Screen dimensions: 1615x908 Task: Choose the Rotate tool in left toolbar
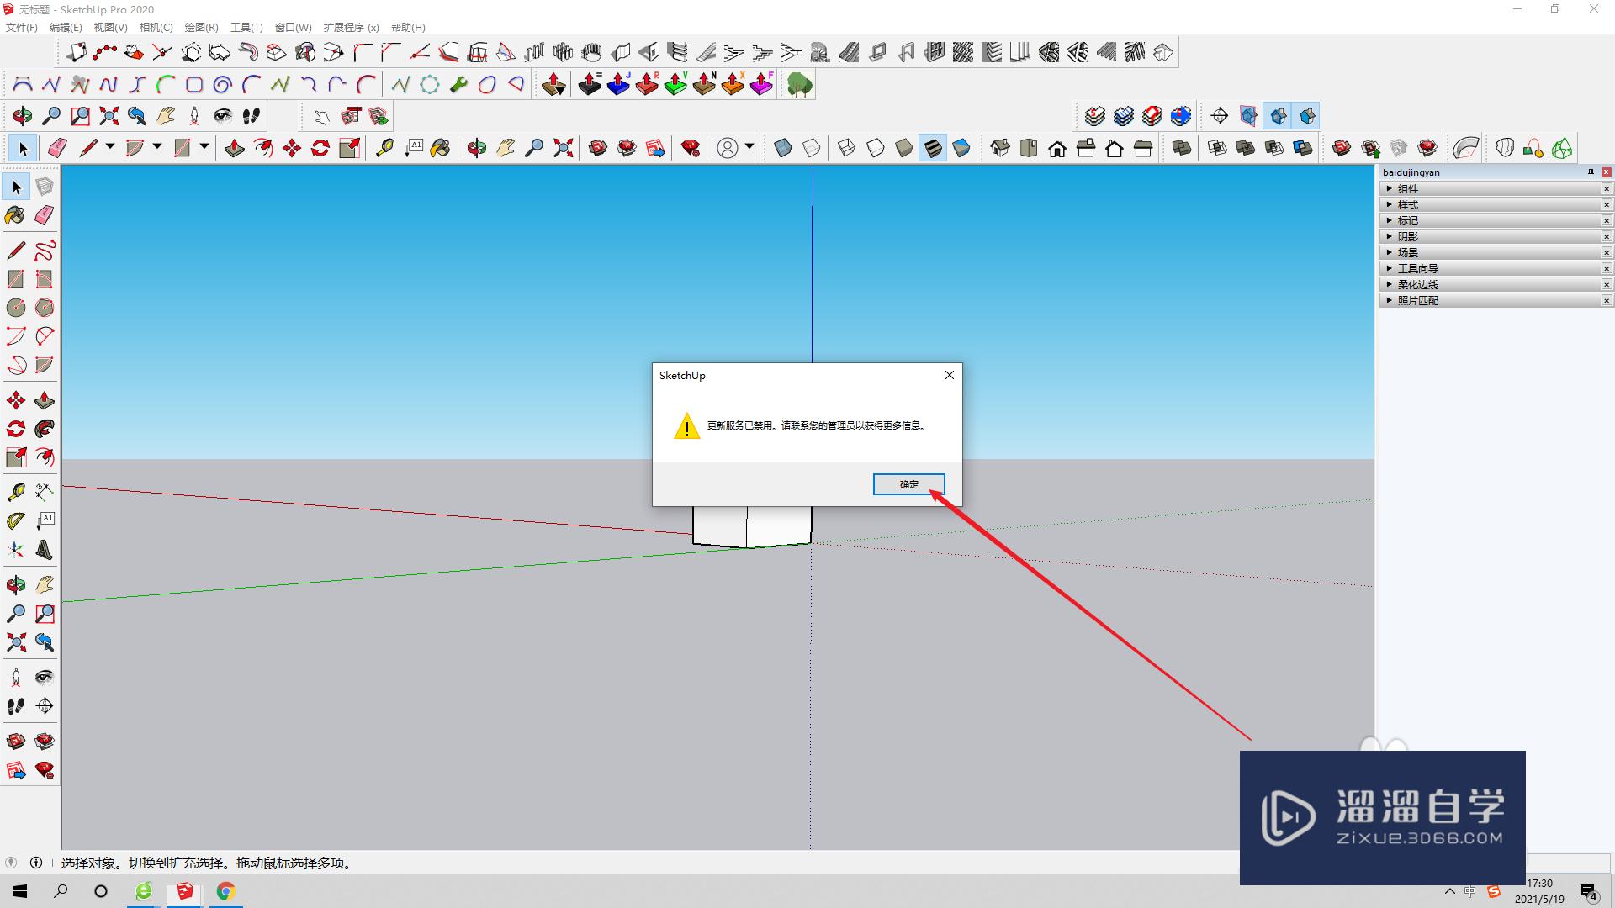coord(15,430)
